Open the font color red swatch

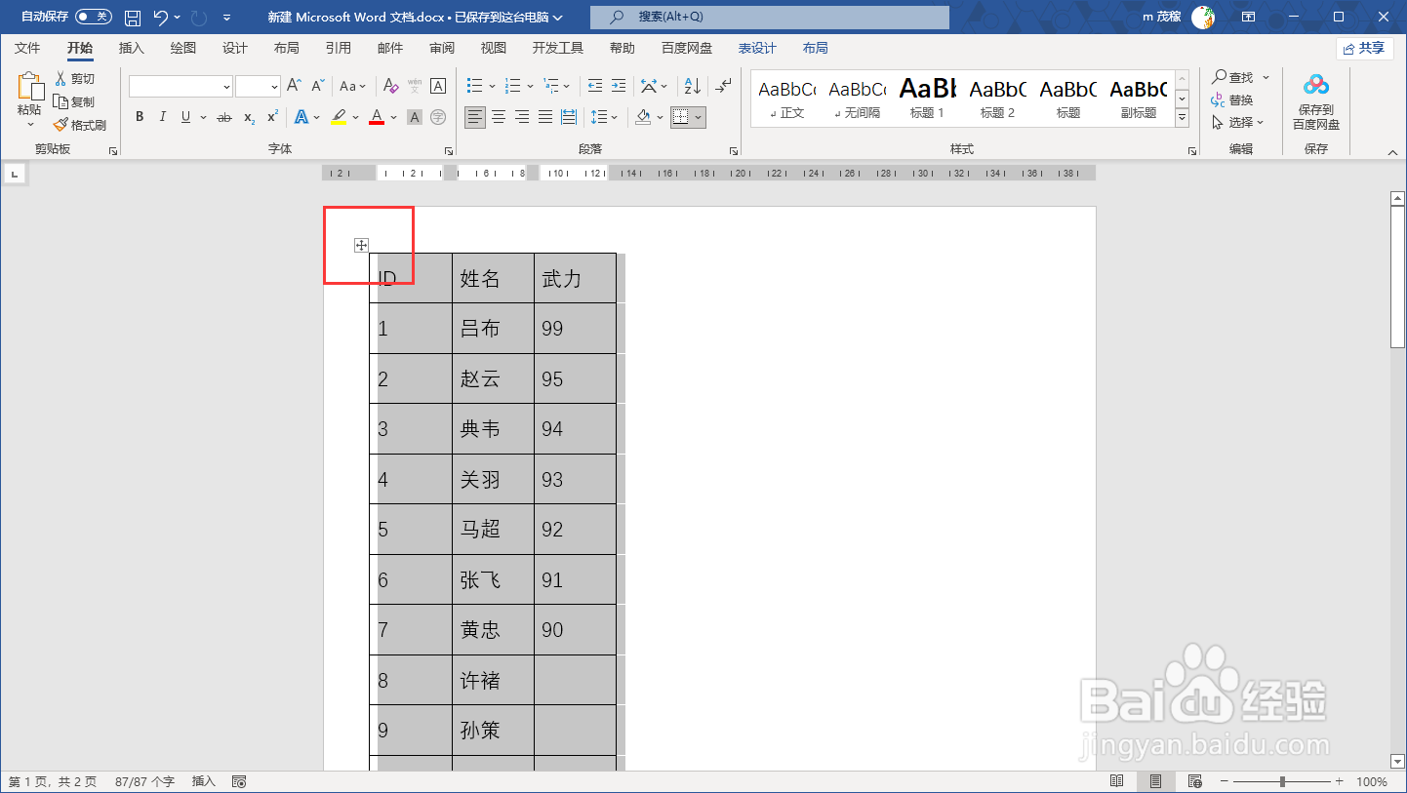pos(376,117)
